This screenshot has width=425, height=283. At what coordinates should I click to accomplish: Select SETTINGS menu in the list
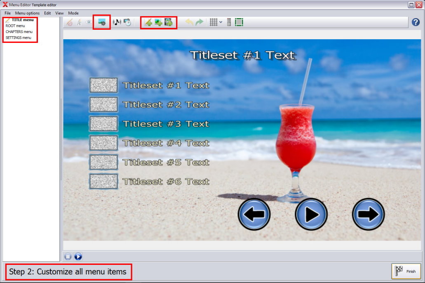(19, 38)
